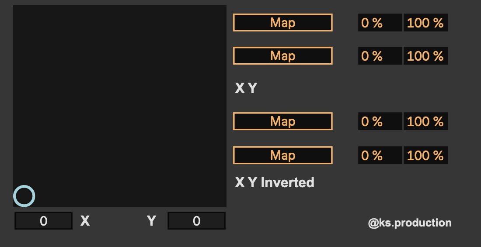The width and height of the screenshot is (481, 247).
Task: Click the topmost Map button
Action: [x=282, y=23]
